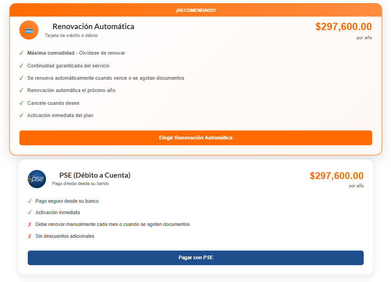Click the orange credit card icon
This screenshot has width=391, height=282.
29,30
